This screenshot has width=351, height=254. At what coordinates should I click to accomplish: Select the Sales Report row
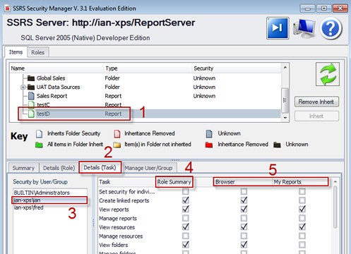pyautogui.click(x=145, y=96)
